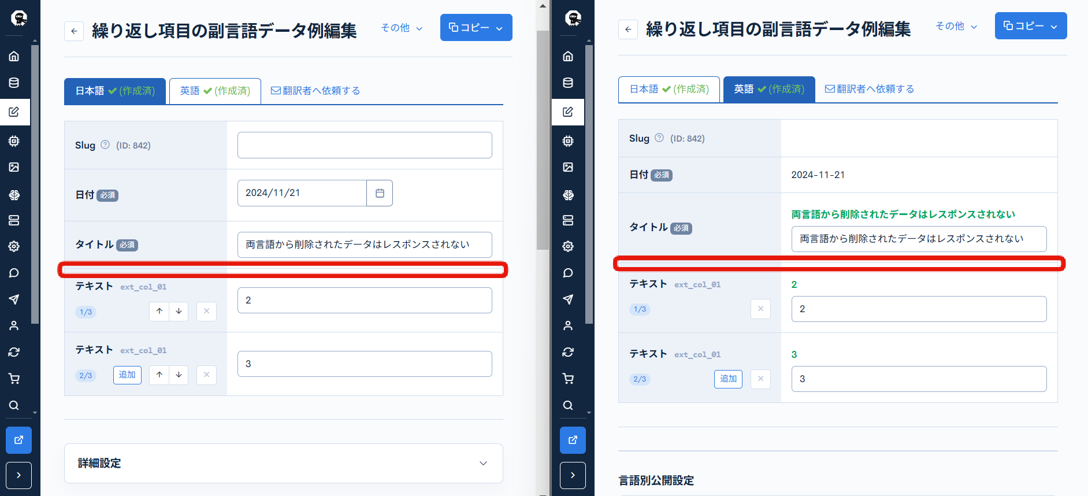This screenshot has width=1088, height=496.
Task: Open calendar picker beside date field
Action: pos(380,193)
